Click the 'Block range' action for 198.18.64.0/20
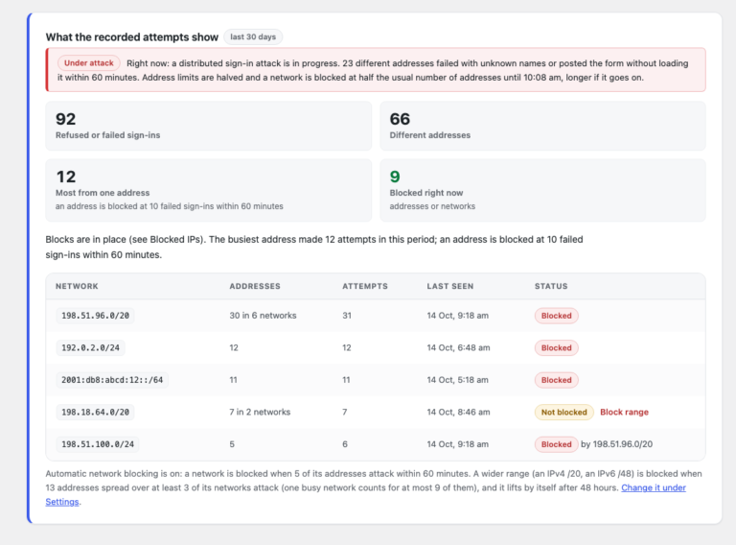The image size is (736, 545). 624,412
